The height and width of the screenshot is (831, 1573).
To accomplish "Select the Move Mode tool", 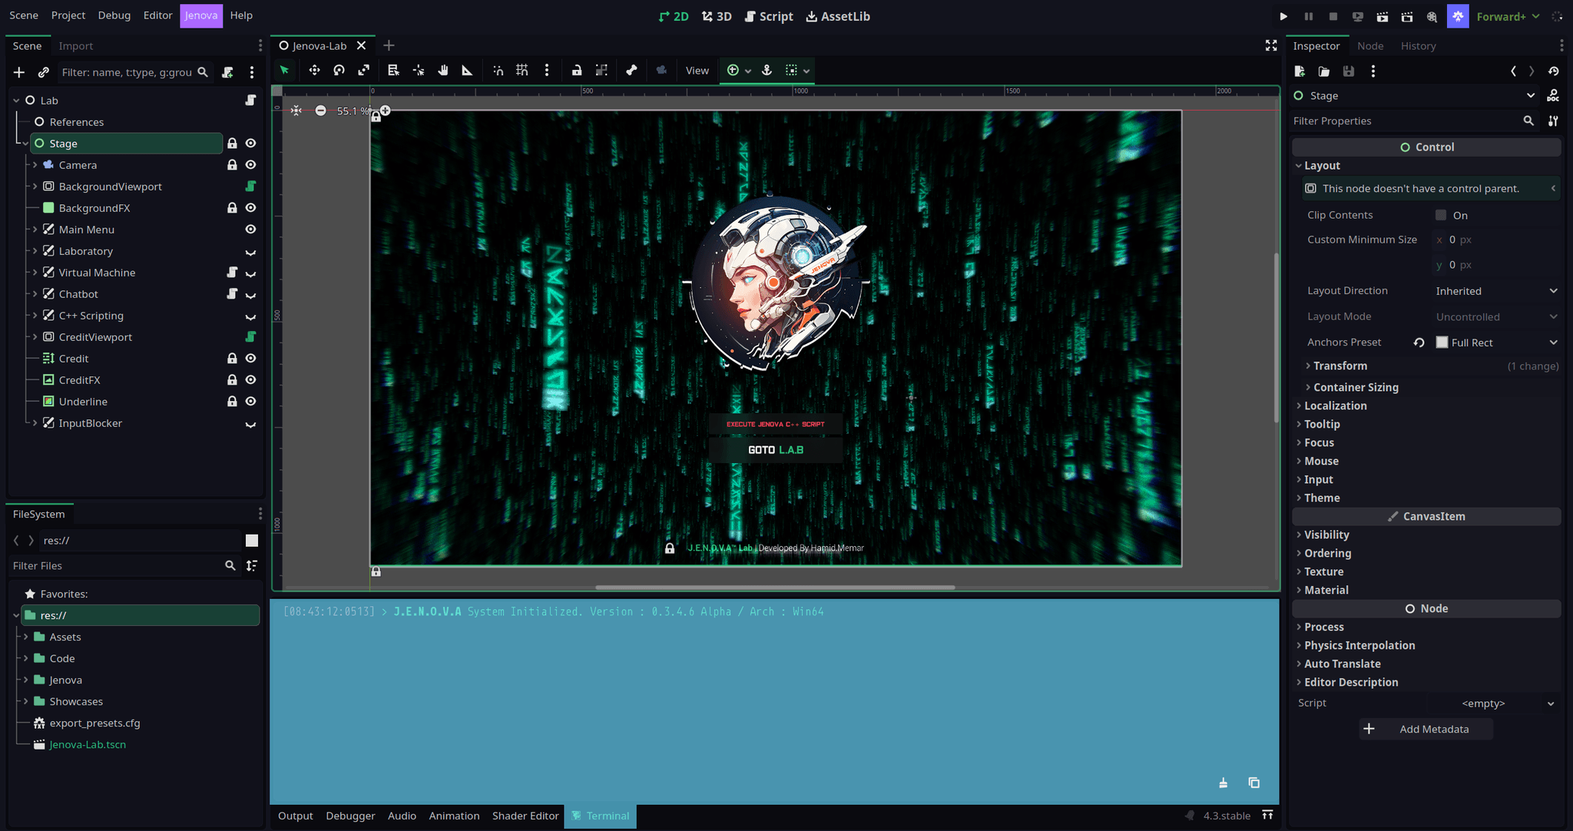I will (x=314, y=71).
